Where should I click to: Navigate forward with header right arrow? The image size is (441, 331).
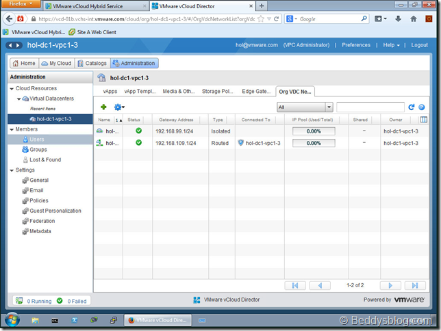tap(18, 45)
